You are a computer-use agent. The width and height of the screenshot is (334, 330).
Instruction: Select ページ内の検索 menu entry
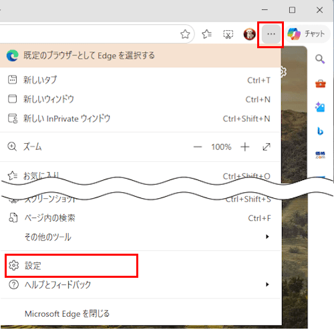pos(140,218)
